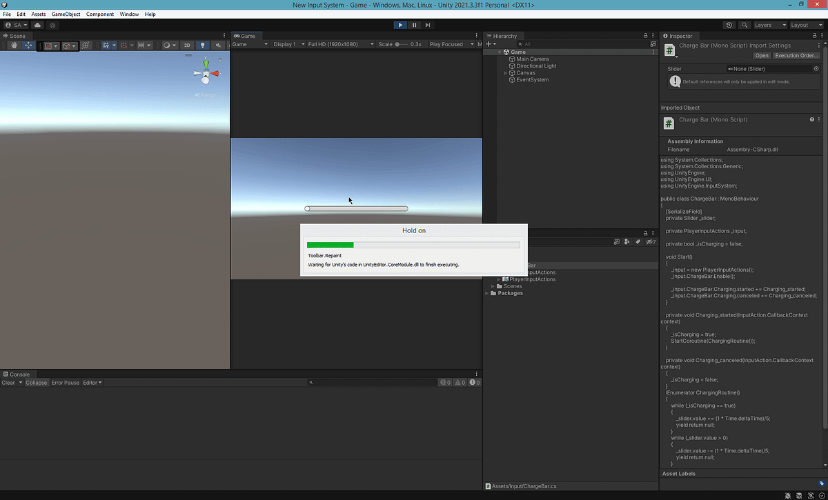The width and height of the screenshot is (828, 500).
Task: Expand the Packages folder in Project panel
Action: 486,293
